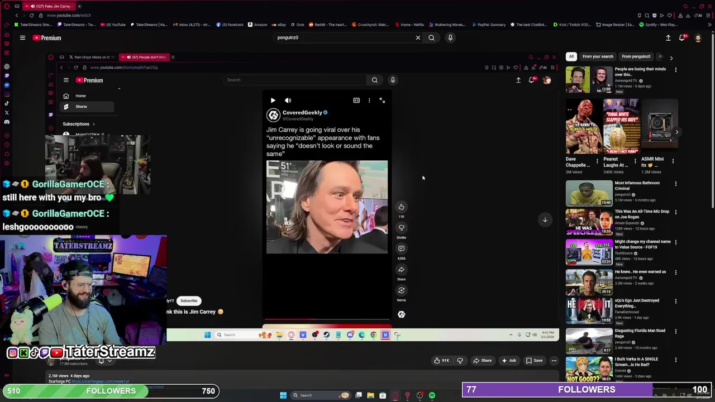Viewport: 715px width, 402px height.
Task: Show more filter chips with right arrow
Action: point(671,58)
